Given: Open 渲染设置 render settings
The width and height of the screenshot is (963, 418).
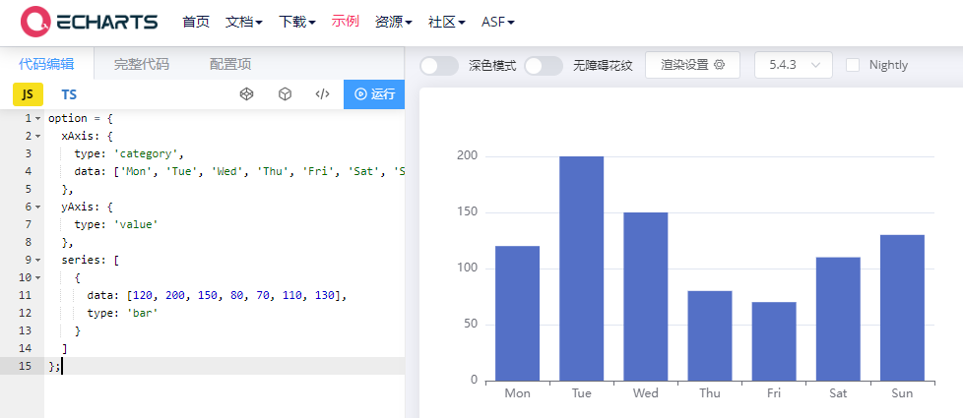Looking at the screenshot, I should pos(692,65).
